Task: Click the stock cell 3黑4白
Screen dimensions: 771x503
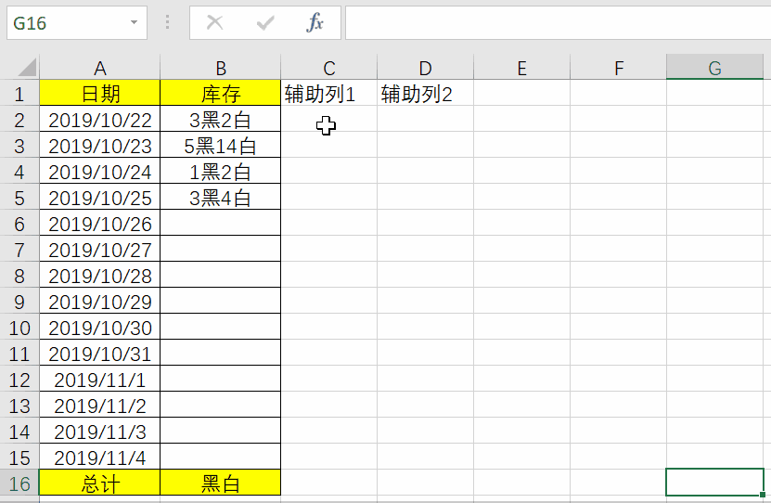Action: [x=220, y=198]
